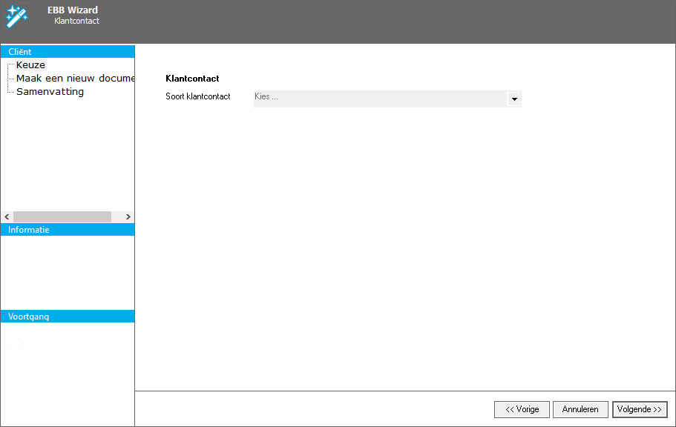Continue with the 'Volgende >>' button
This screenshot has width=676, height=427.
pos(639,409)
